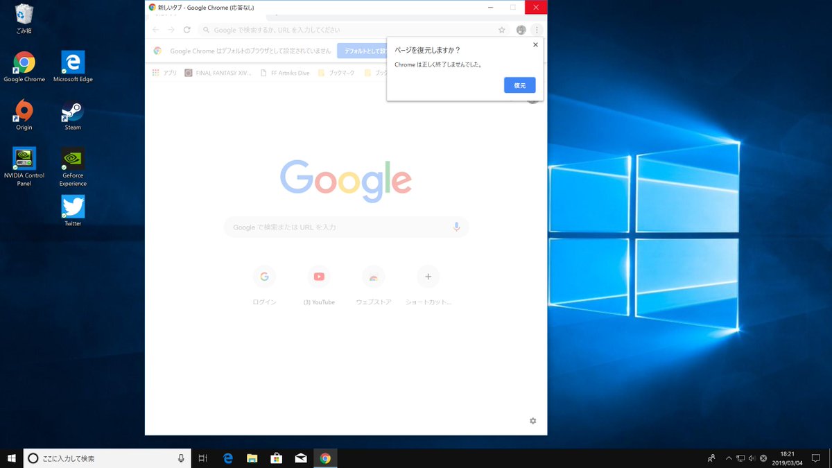
Task: Open Task View from the taskbar
Action: point(202,458)
